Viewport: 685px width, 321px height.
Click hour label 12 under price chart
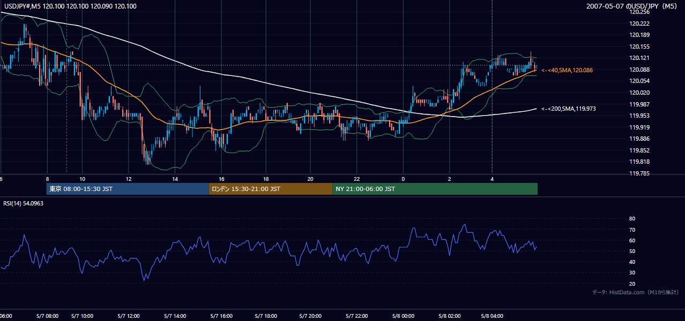[x=129, y=179]
